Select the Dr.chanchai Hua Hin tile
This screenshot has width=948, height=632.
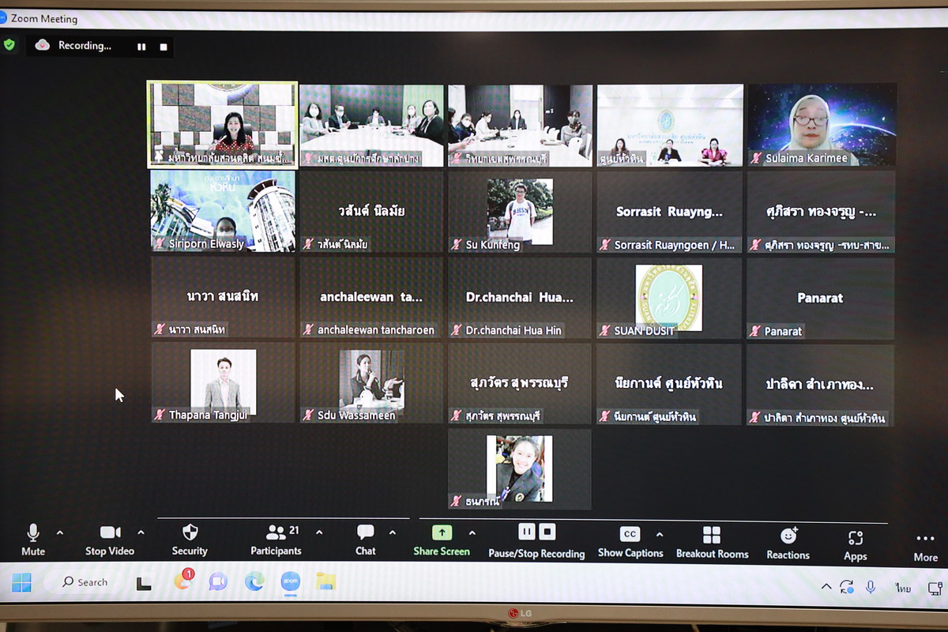[x=520, y=298]
